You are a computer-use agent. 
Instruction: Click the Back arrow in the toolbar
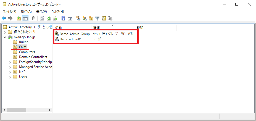[x=4, y=19]
